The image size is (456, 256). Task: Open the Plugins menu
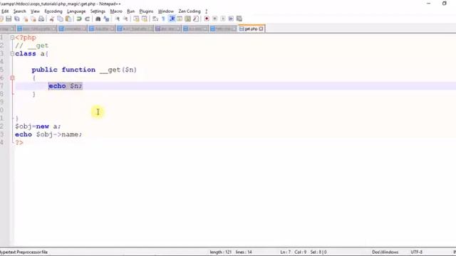pyautogui.click(x=146, y=11)
